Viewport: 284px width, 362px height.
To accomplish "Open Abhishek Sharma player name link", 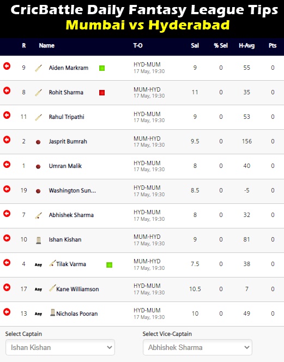I will pyautogui.click(x=71, y=215).
